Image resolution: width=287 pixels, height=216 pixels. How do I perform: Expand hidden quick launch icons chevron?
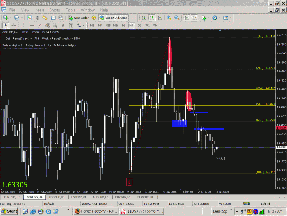pos(68,210)
